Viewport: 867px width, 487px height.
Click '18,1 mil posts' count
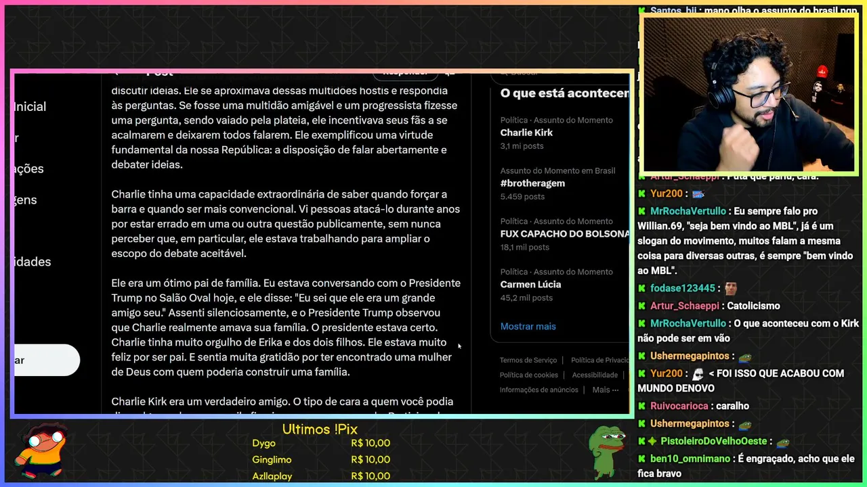(524, 248)
